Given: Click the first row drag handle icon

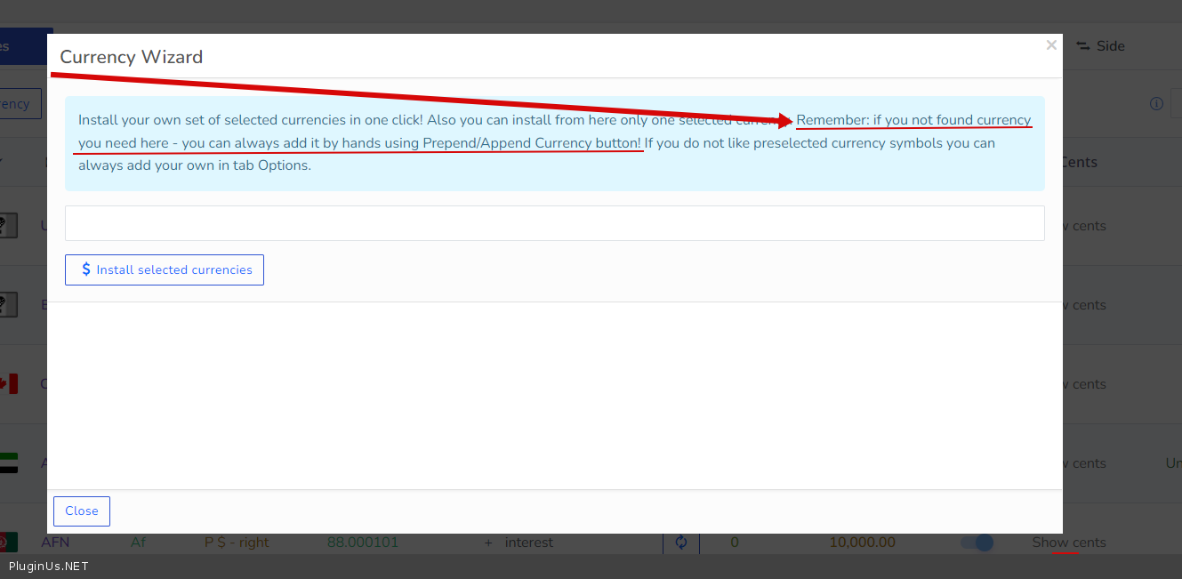Looking at the screenshot, I should 8,226.
